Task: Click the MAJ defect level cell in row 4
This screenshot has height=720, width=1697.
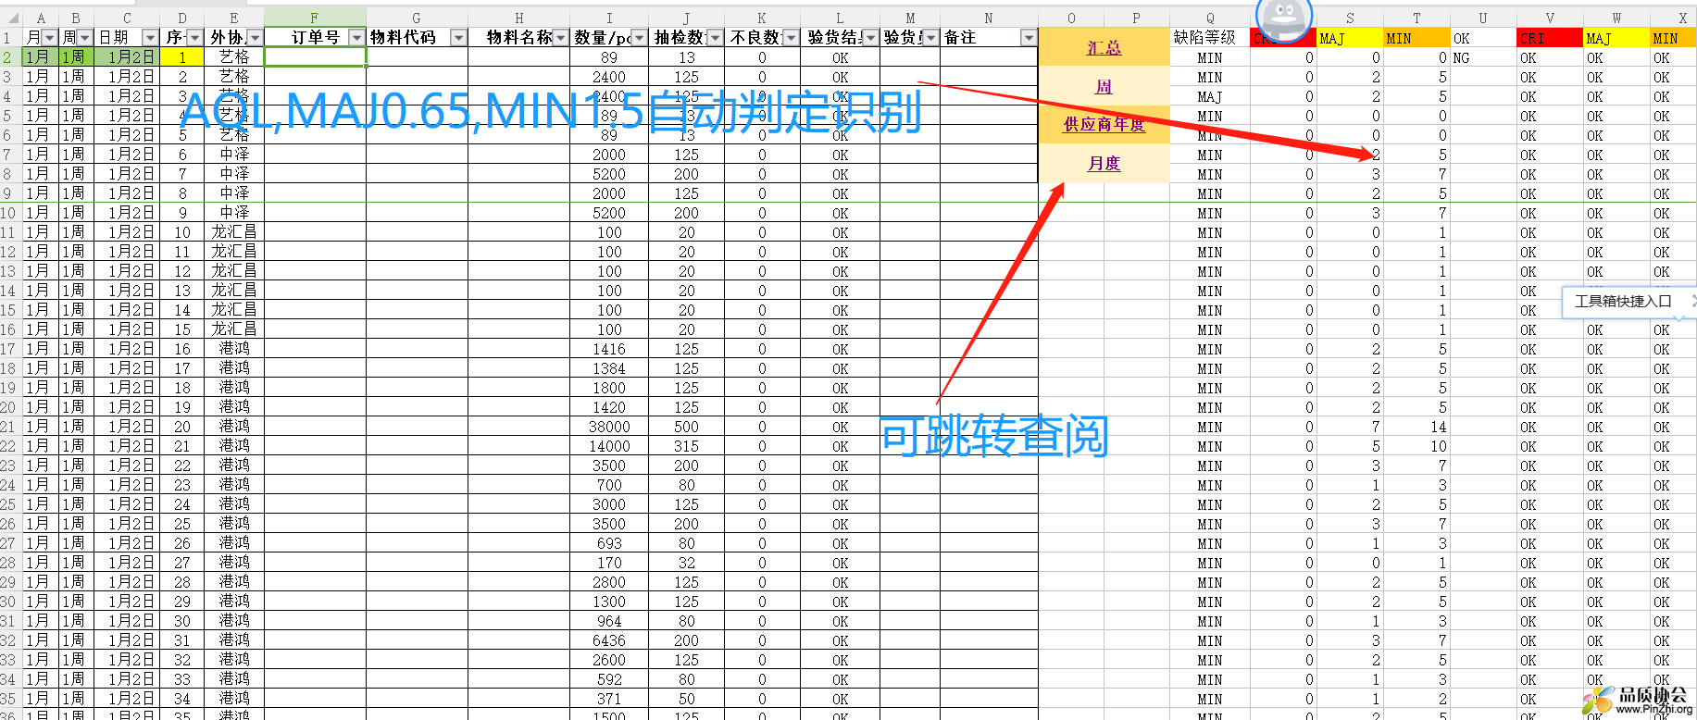Action: click(x=1210, y=96)
